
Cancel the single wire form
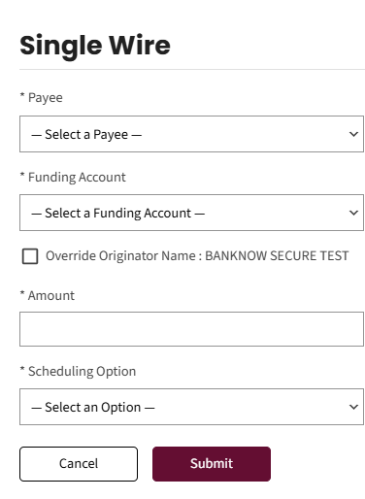[x=79, y=464]
